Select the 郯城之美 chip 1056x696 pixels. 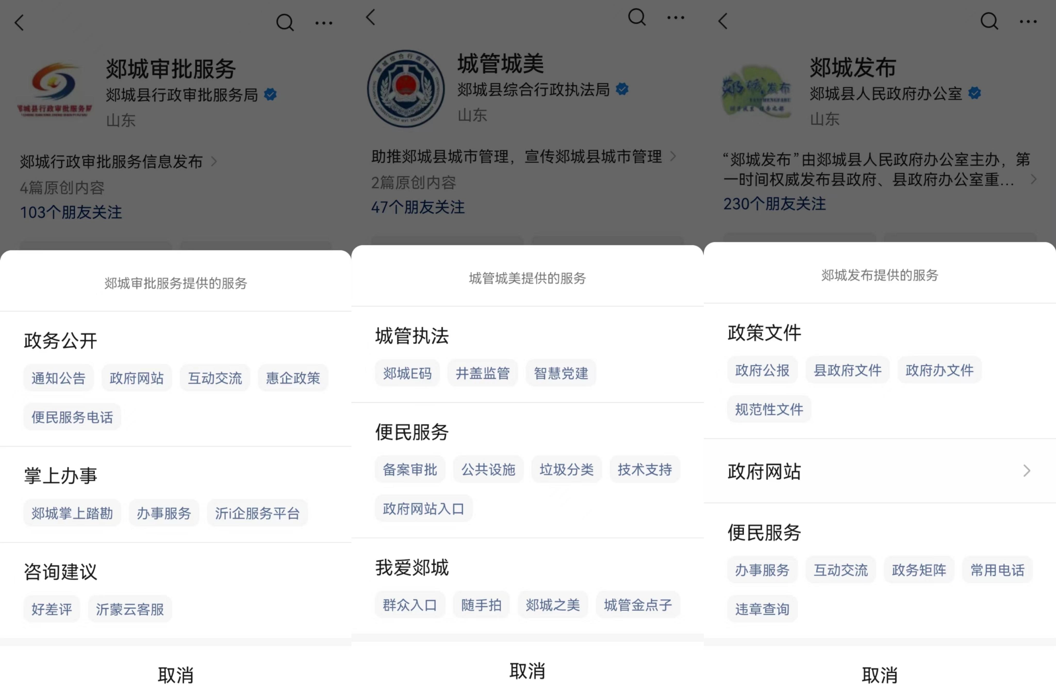[x=553, y=605]
